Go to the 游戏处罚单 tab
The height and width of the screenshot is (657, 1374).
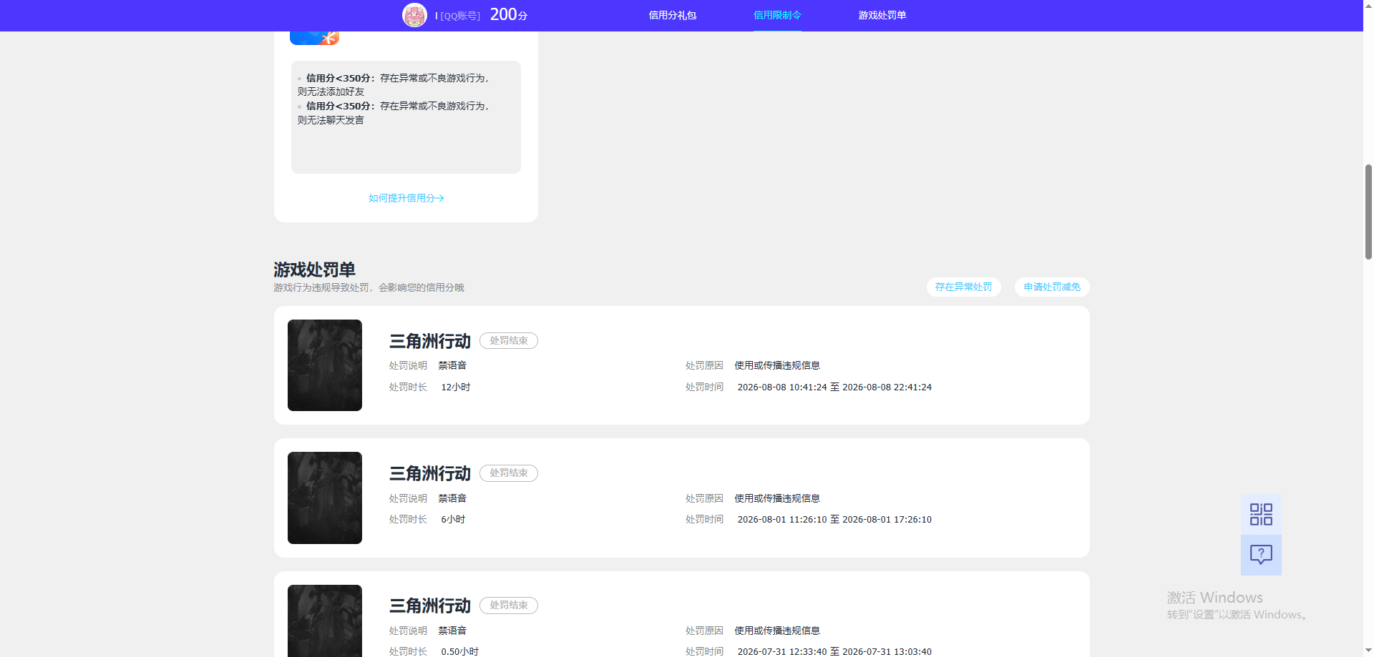[x=882, y=15]
